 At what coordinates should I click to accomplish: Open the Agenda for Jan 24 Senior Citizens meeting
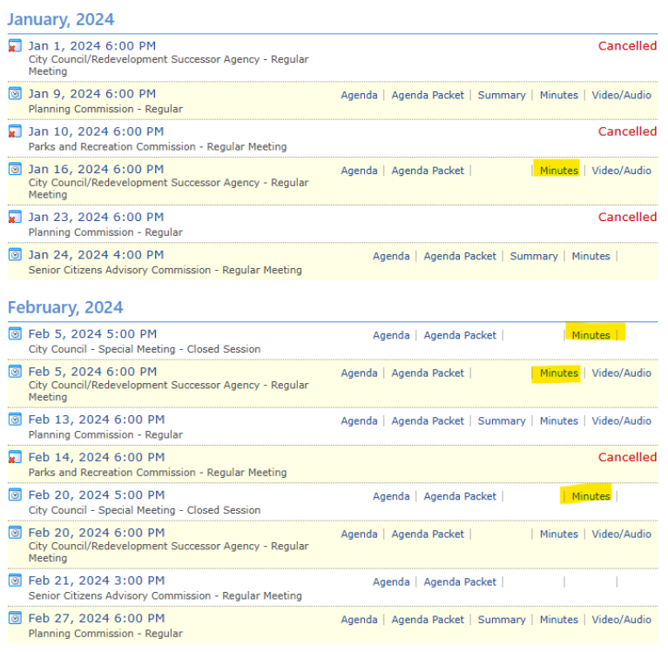tap(391, 256)
